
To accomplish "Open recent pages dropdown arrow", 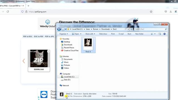I will (x=66, y=29).
